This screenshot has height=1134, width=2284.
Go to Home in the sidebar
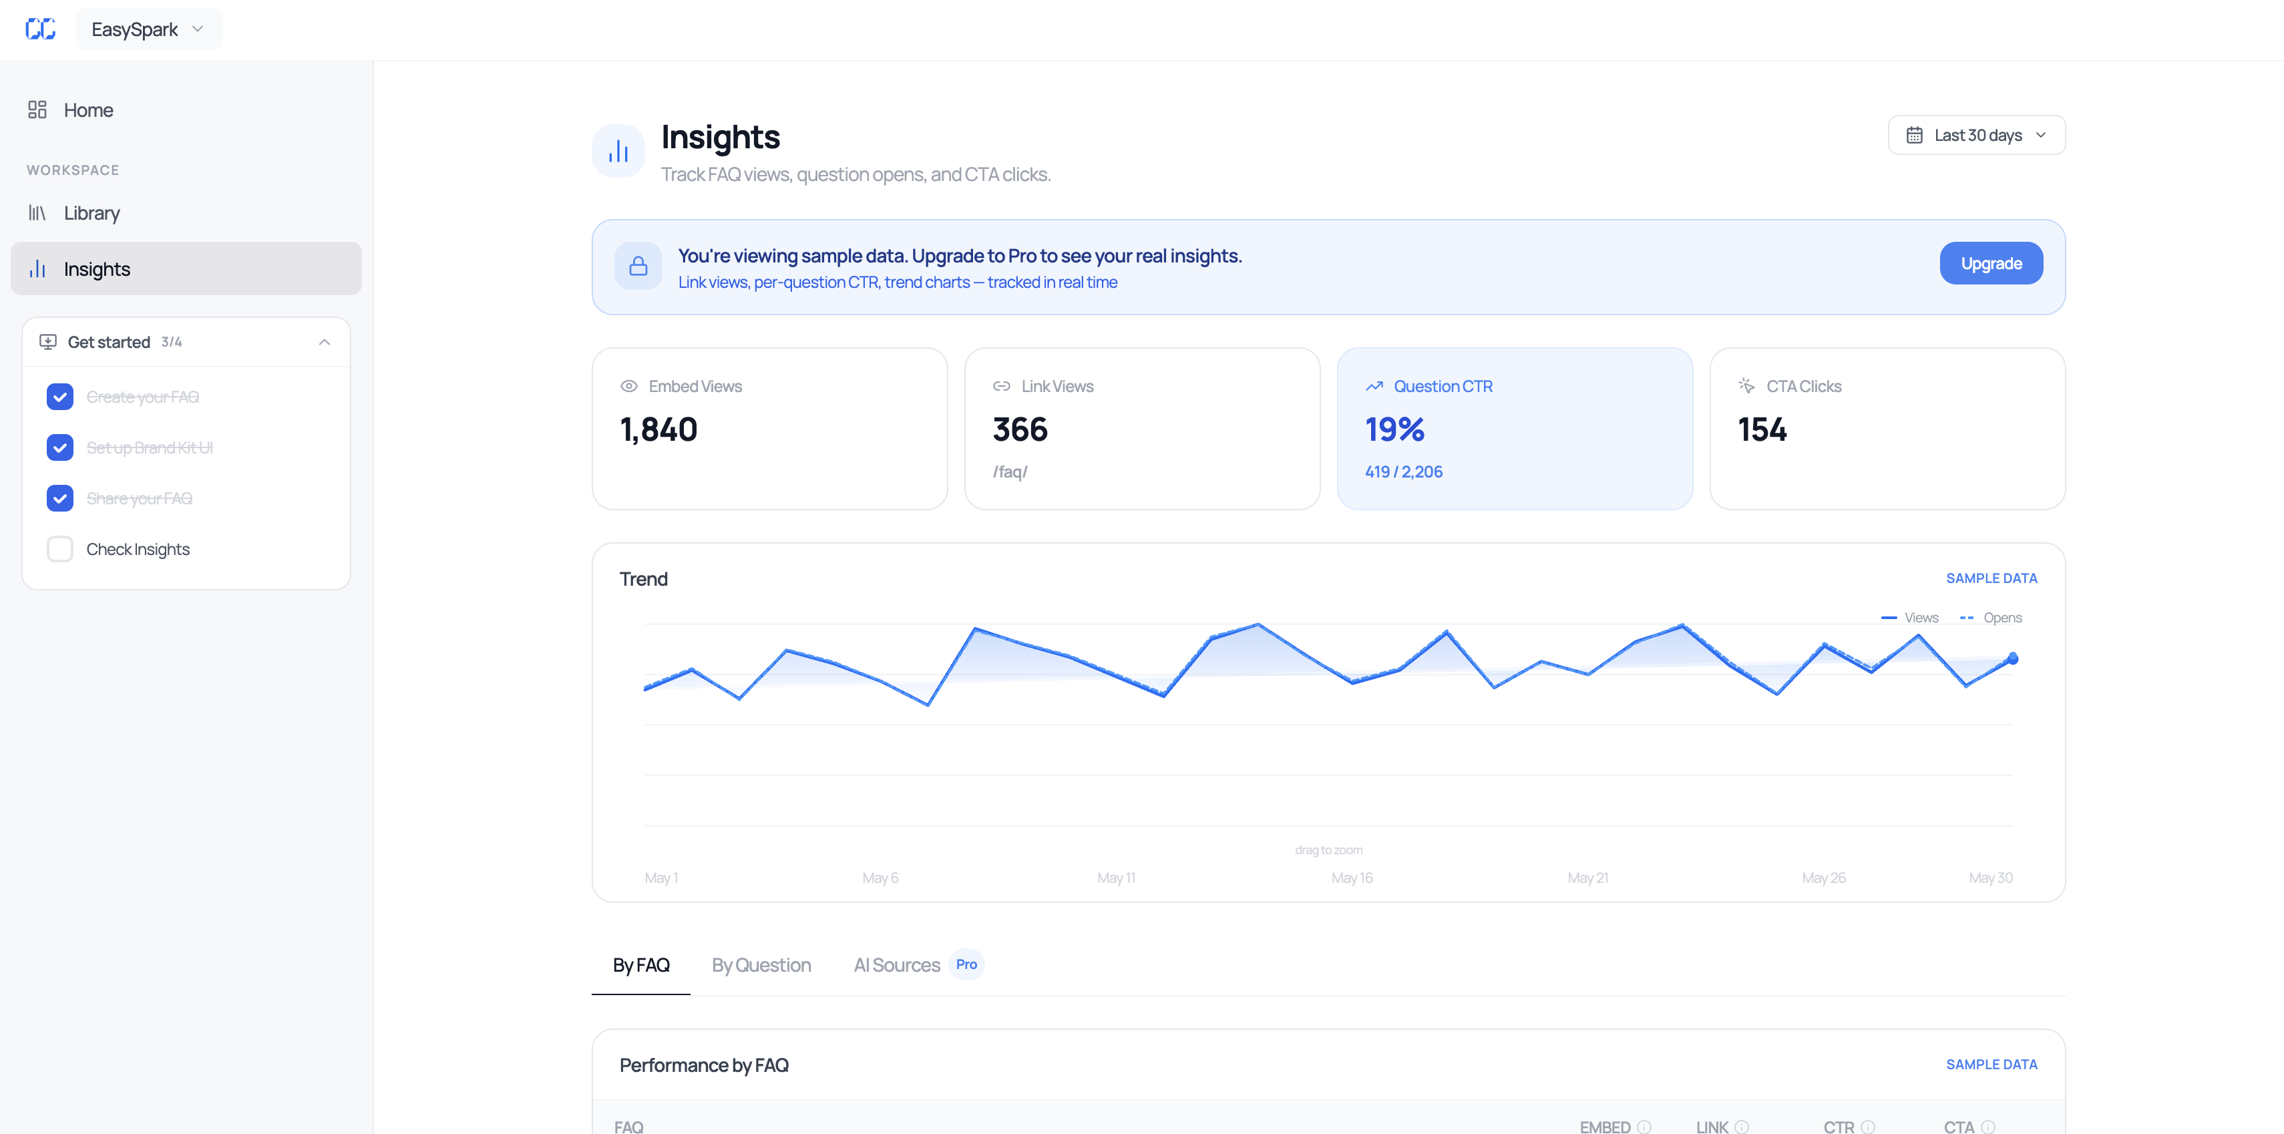(x=186, y=110)
